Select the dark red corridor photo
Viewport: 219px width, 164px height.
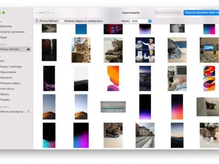click(49, 50)
